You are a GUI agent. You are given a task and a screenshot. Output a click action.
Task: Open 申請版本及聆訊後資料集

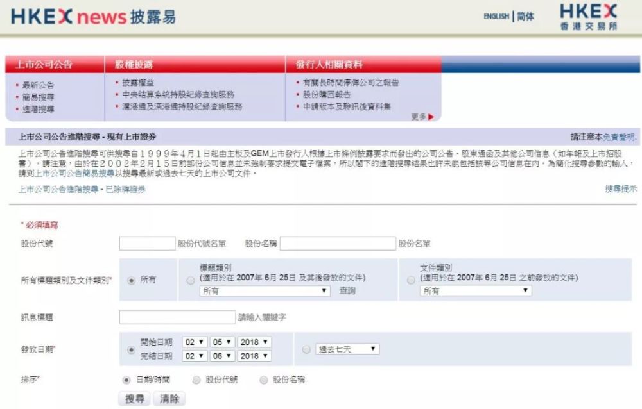pos(347,106)
